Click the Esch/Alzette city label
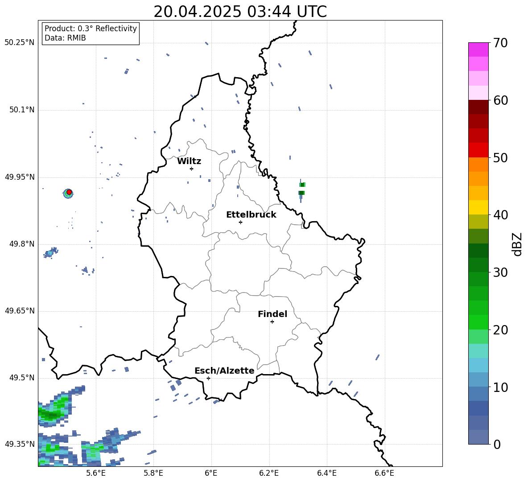This screenshot has width=528, height=482. click(224, 371)
